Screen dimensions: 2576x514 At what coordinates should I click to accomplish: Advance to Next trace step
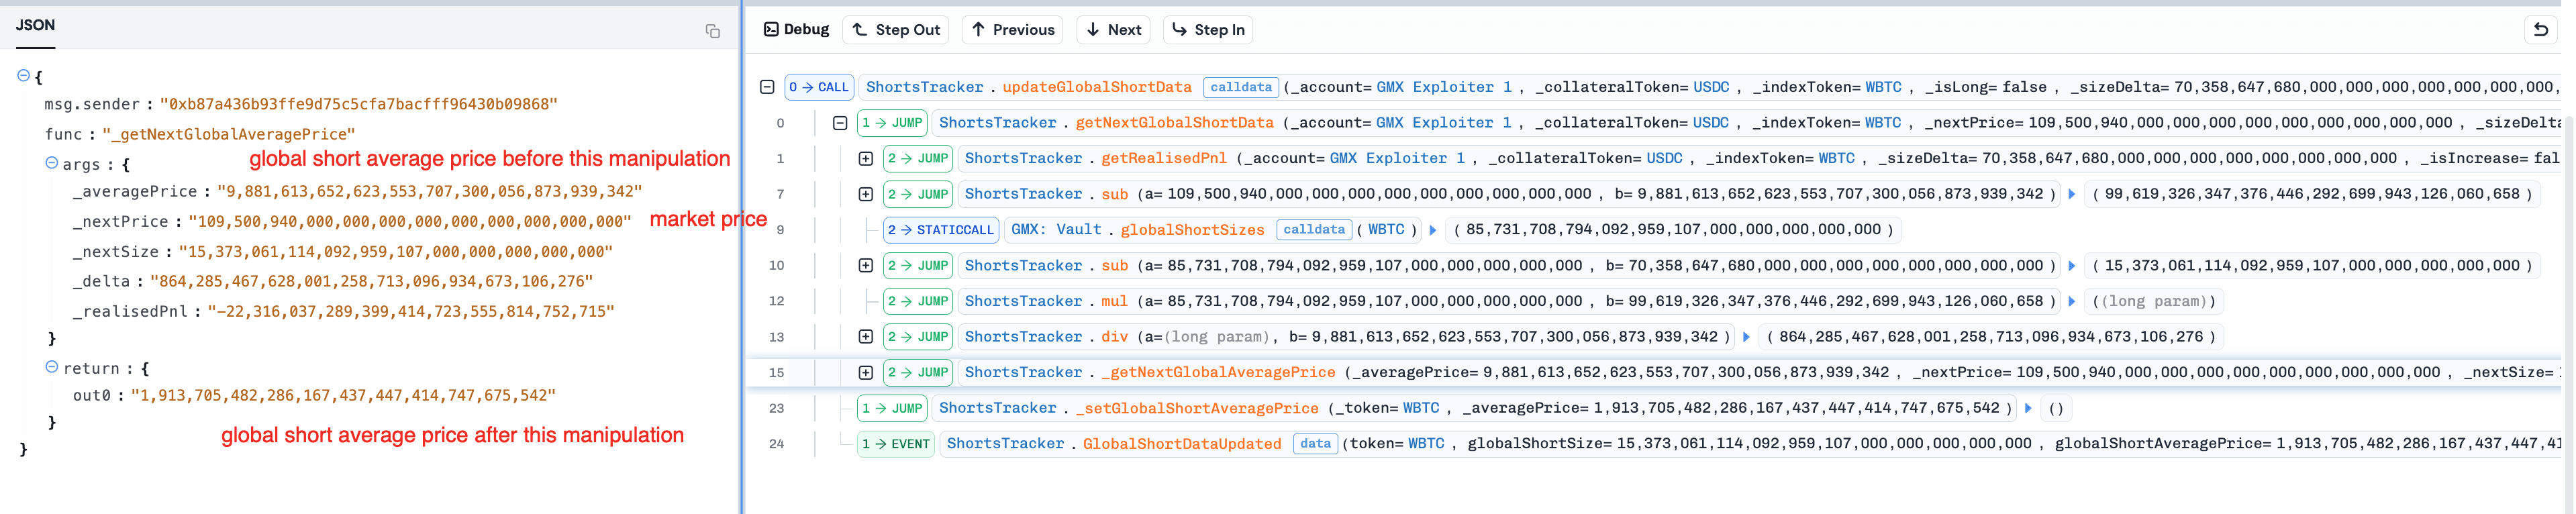(x=1113, y=30)
